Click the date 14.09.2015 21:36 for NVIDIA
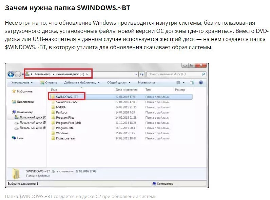 [126, 107]
